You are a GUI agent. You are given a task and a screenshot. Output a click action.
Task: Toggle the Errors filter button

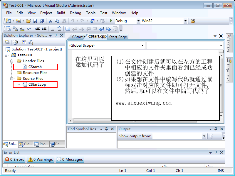pyautogui.click(x=15, y=160)
